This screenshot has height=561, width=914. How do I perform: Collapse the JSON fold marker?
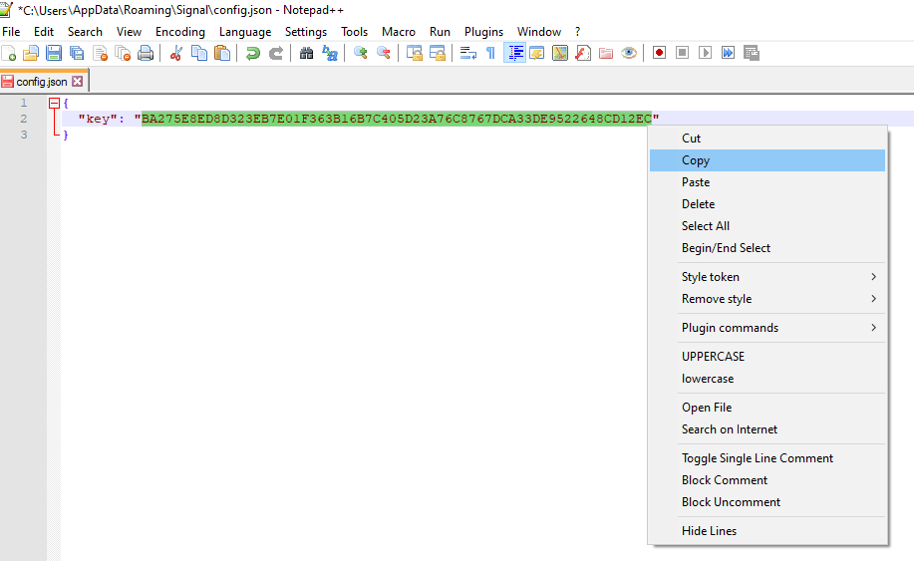54,103
